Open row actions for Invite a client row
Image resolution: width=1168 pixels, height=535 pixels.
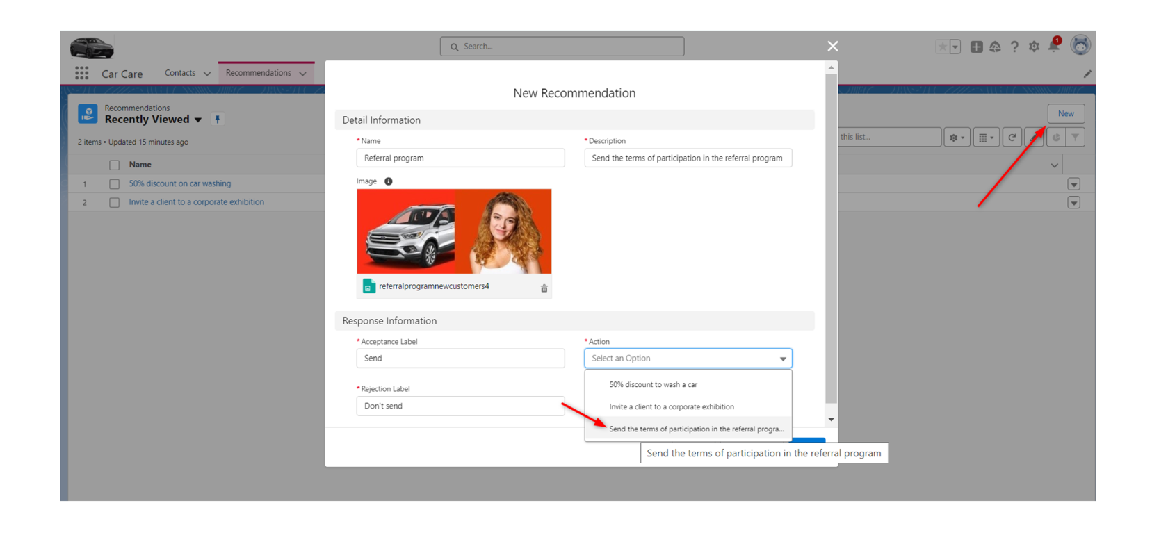[1074, 203]
